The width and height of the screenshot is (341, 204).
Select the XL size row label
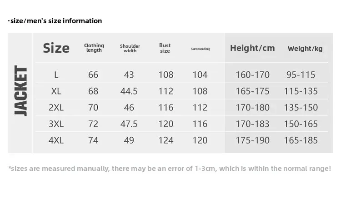point(56,91)
